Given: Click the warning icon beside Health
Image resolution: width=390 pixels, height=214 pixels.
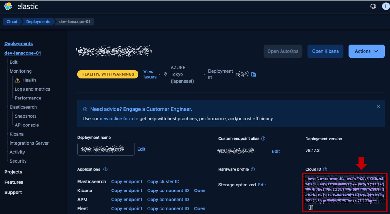Looking at the screenshot, I should (17, 80).
